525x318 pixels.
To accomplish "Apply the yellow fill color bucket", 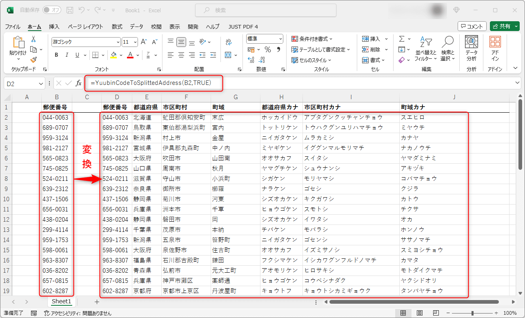I will (114, 55).
